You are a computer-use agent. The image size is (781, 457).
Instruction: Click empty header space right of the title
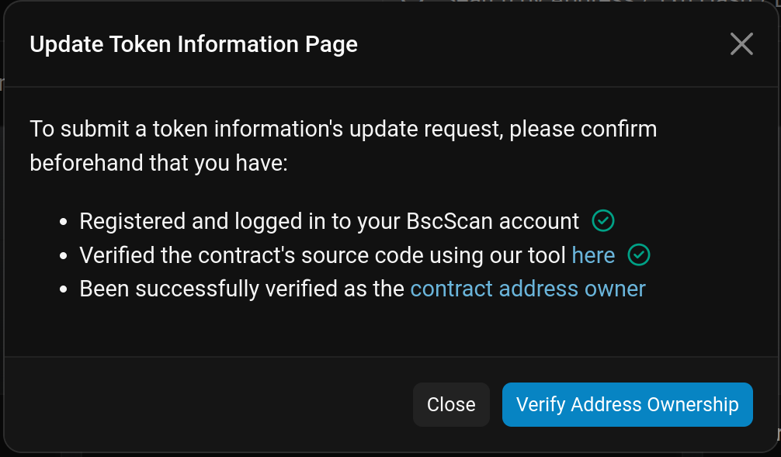click(543, 44)
